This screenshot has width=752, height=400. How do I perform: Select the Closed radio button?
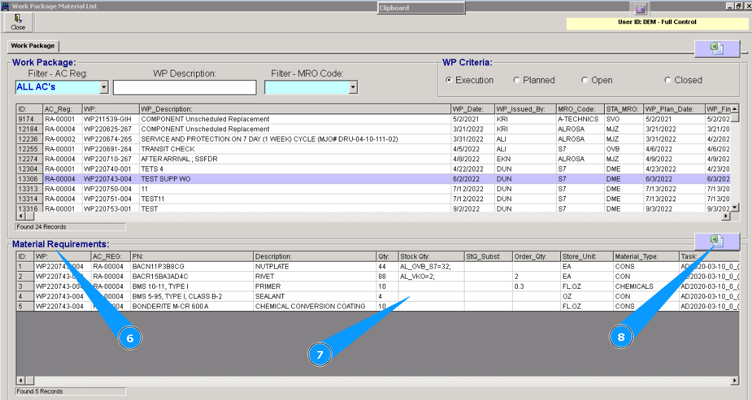coord(668,80)
